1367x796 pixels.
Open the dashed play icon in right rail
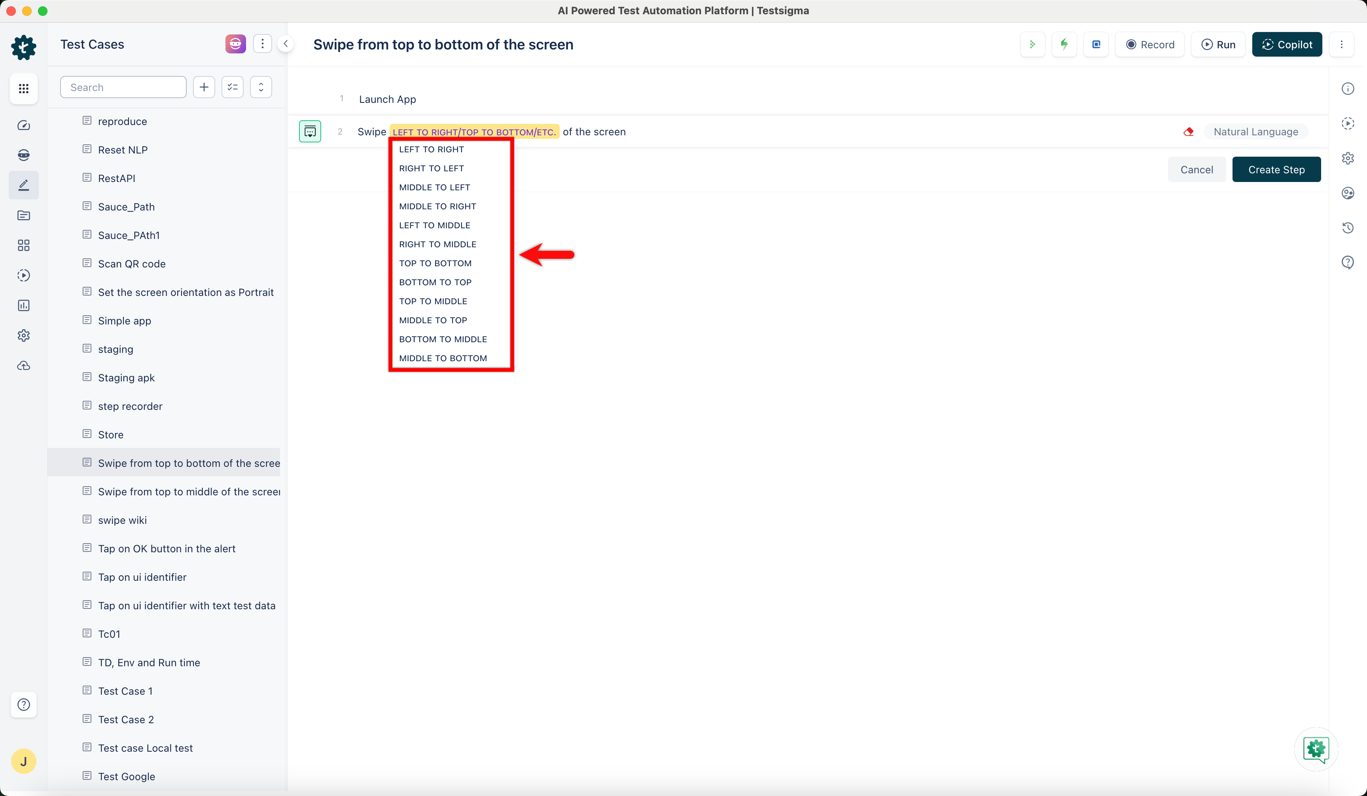pyautogui.click(x=1348, y=123)
